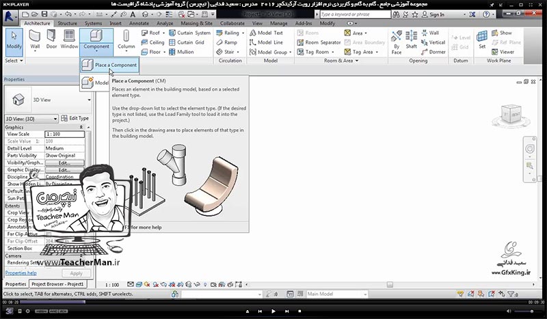Expand the Room & Area panel
The width and height of the screenshot is (547, 319).
(x=341, y=61)
